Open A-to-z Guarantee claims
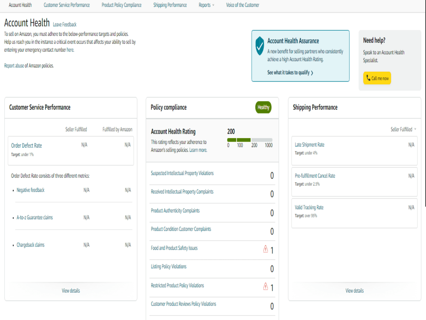The height and width of the screenshot is (320, 426). pyautogui.click(x=35, y=218)
